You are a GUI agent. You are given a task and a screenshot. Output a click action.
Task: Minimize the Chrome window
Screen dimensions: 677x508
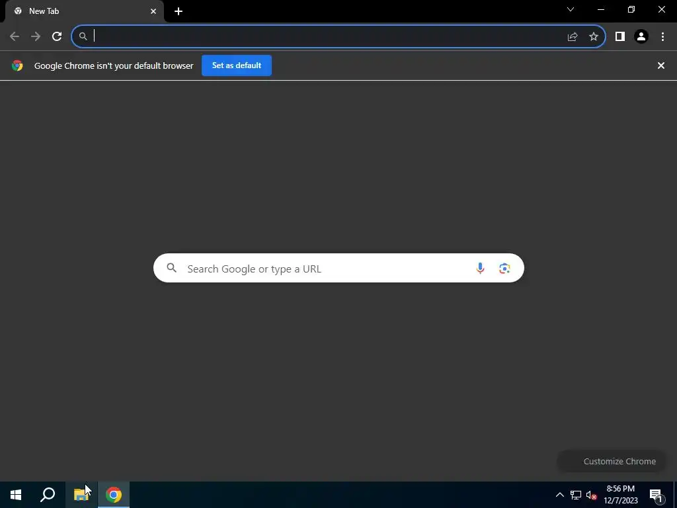pyautogui.click(x=600, y=9)
